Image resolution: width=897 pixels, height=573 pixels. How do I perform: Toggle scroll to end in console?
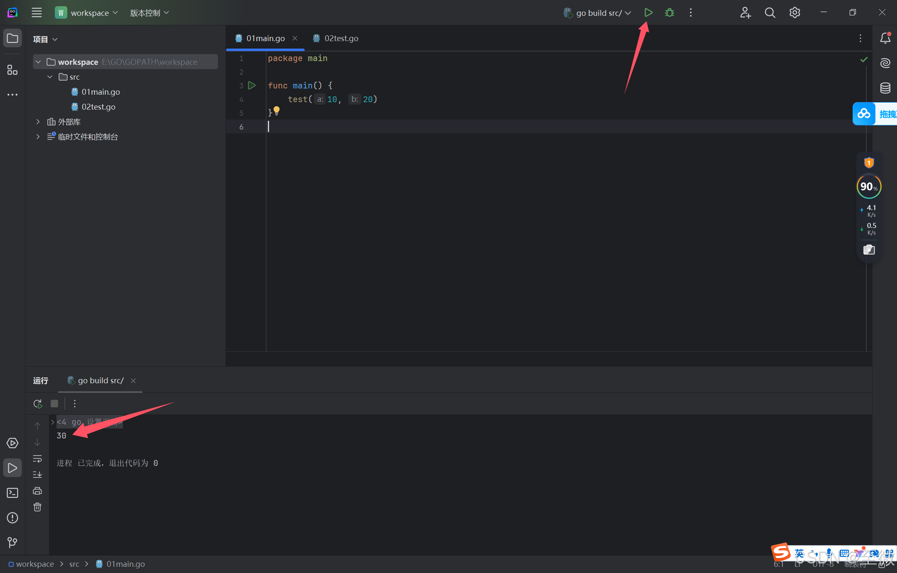point(37,474)
